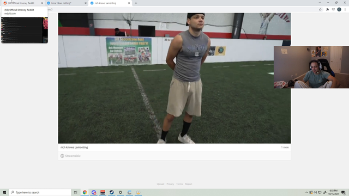
Task: Open the media control icon in the toolbar
Action: point(333,10)
